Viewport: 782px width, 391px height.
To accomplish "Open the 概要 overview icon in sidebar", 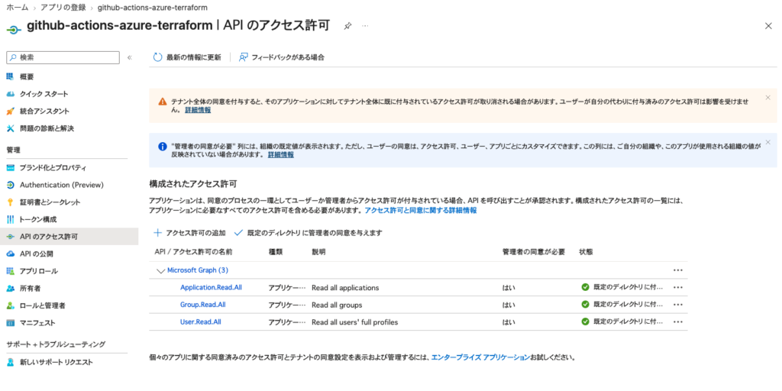I will point(10,77).
